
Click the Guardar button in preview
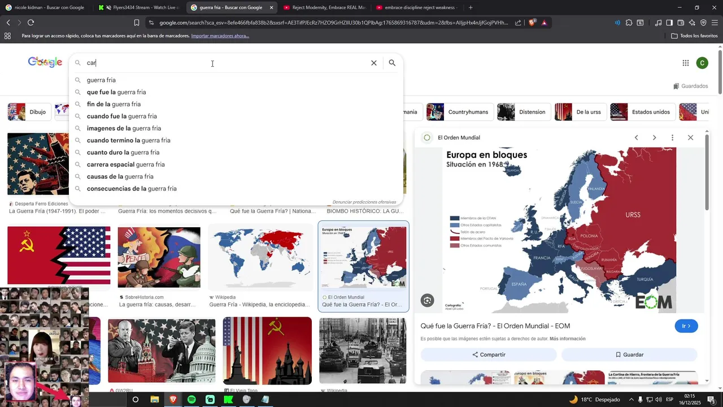[629, 354]
